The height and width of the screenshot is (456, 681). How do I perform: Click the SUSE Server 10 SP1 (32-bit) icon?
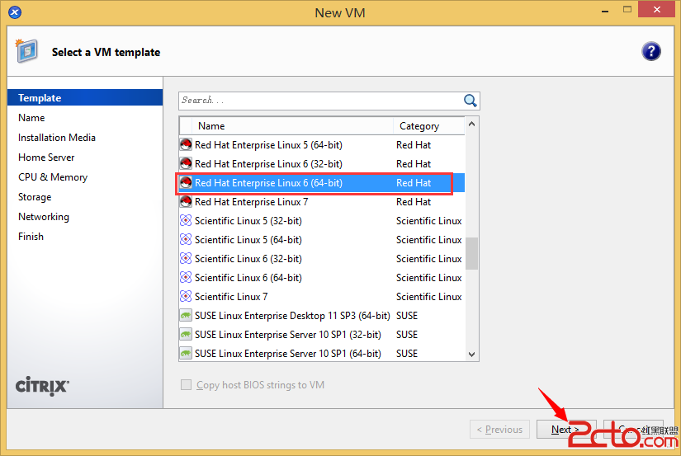tap(186, 335)
